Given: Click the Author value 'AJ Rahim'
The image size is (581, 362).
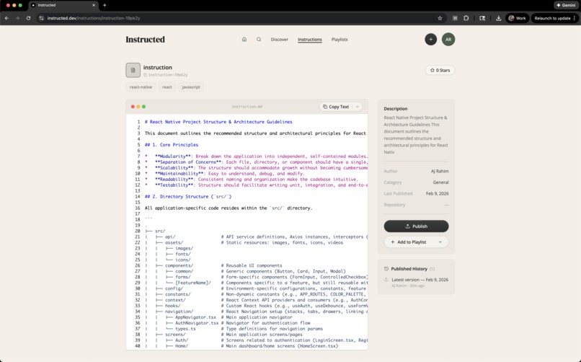Looking at the screenshot, I should (x=440, y=171).
